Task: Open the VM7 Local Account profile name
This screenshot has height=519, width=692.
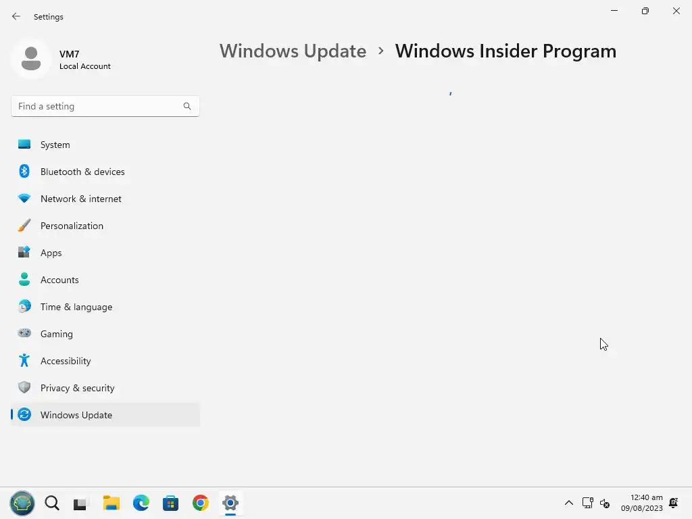Action: [x=84, y=59]
